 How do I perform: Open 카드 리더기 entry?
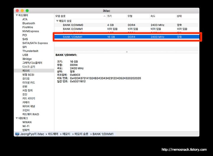[x=29, y=98]
